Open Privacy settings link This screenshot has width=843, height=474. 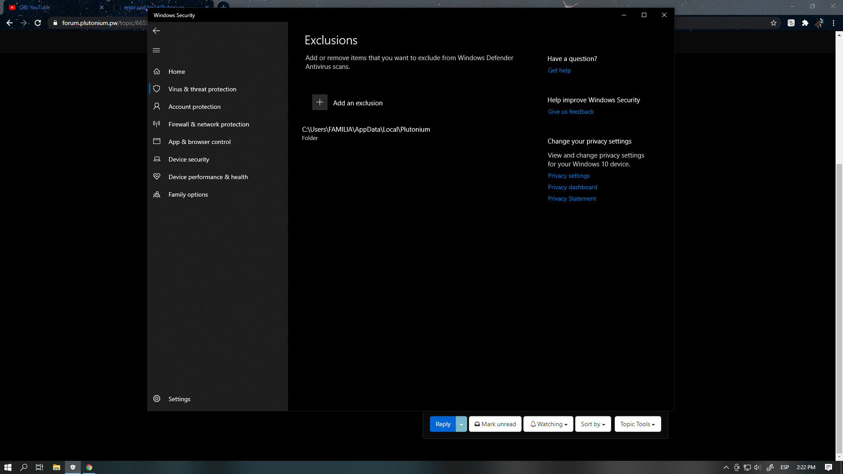pos(569,176)
